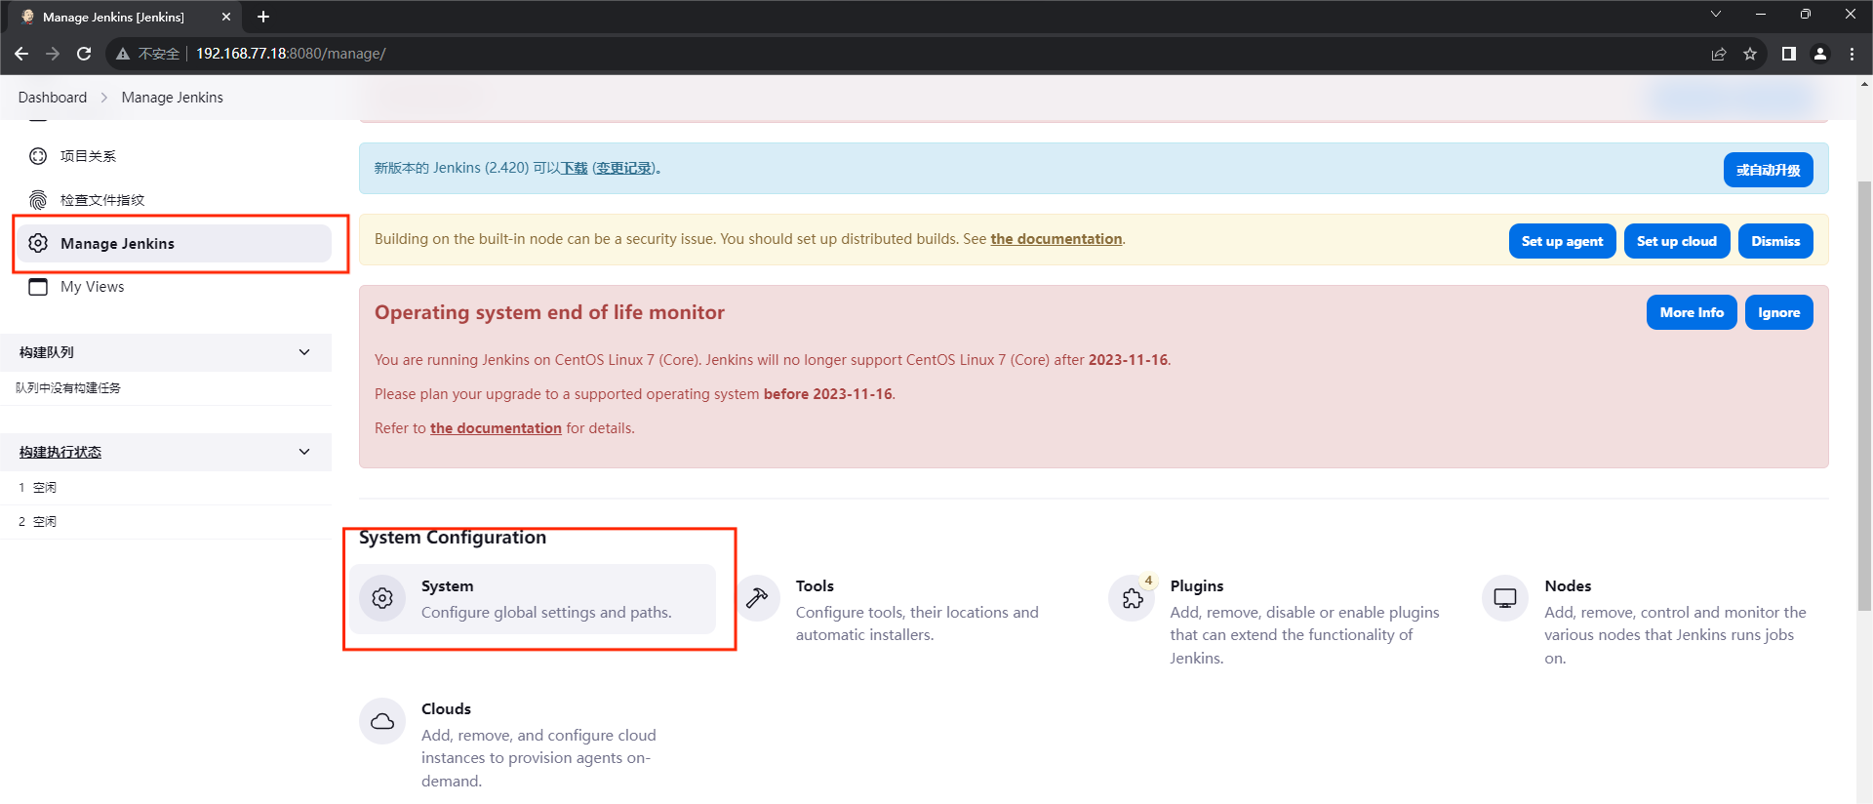The height and width of the screenshot is (804, 1873).
Task: Open Chrome three-dot menu
Action: 1852,54
